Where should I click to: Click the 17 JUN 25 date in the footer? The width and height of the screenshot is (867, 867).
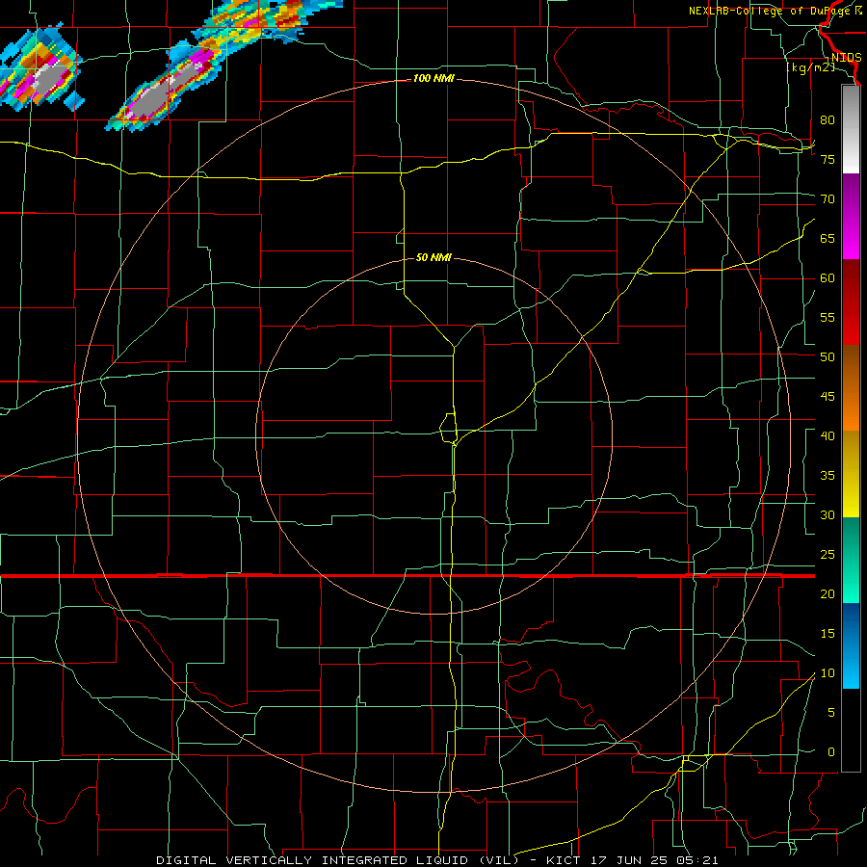click(631, 860)
